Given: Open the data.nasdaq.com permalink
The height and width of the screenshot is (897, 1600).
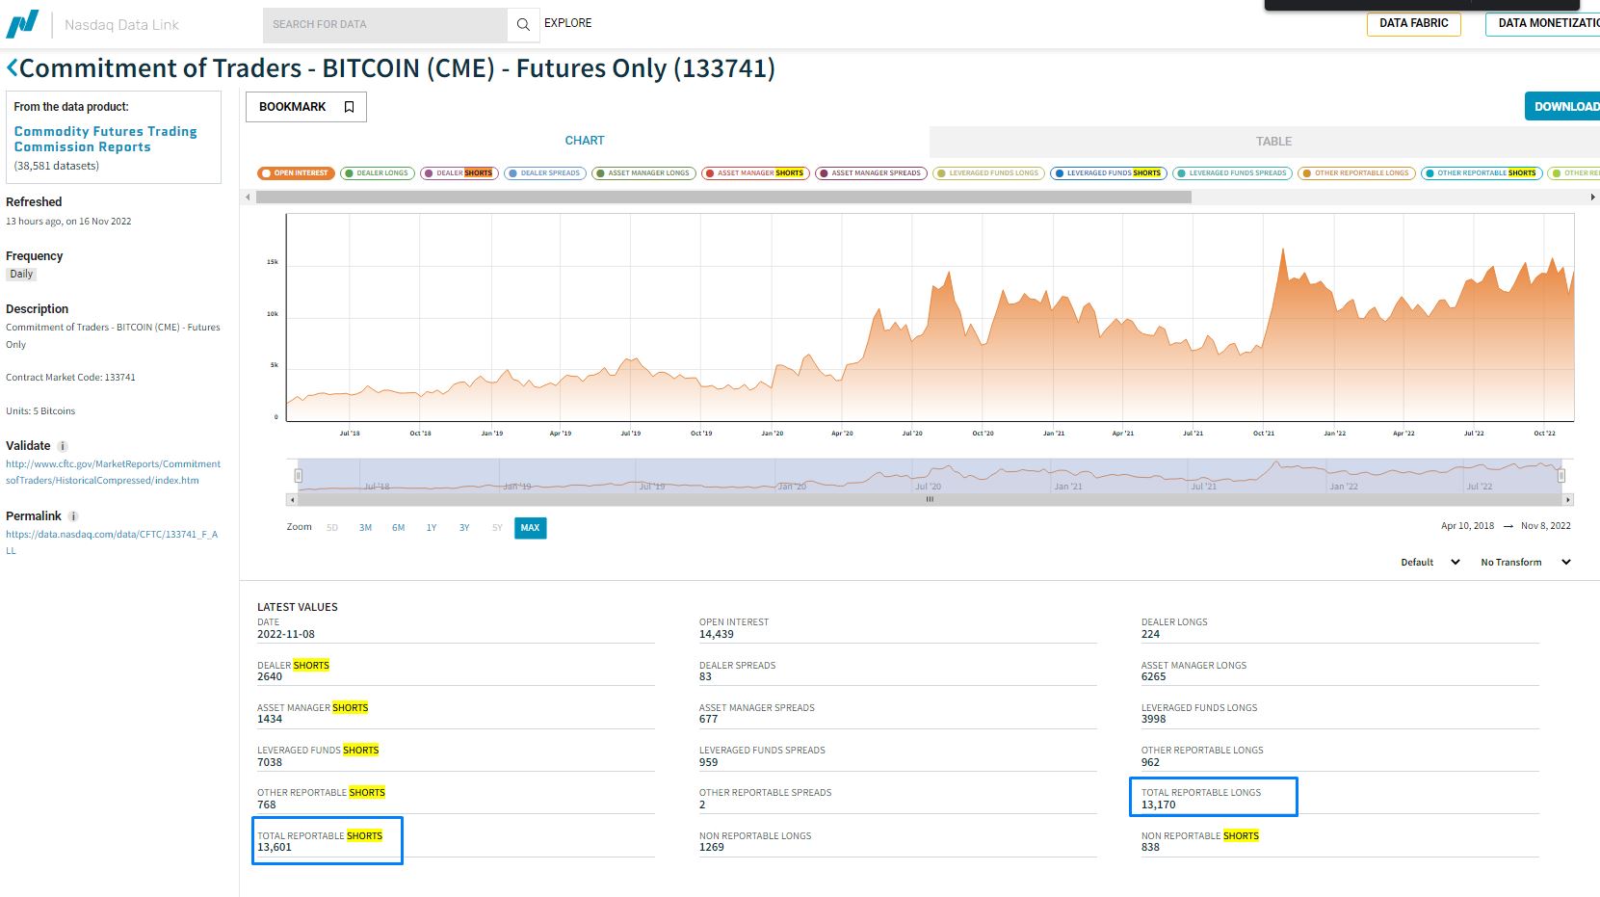Looking at the screenshot, I should tap(112, 542).
